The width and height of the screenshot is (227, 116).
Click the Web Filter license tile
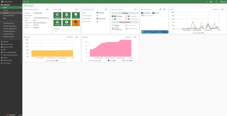click(67, 23)
